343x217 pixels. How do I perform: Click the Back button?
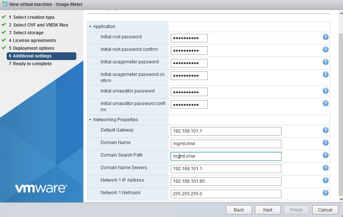point(239,210)
